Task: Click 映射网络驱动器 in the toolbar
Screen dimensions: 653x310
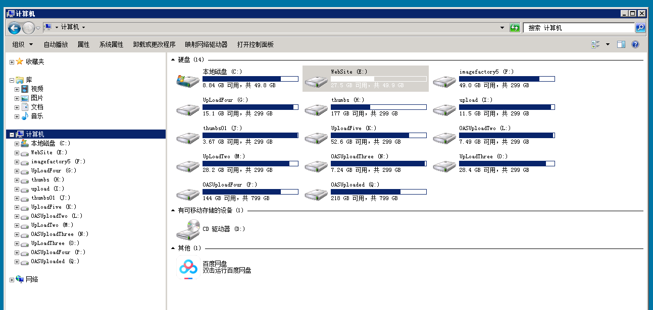Action: pos(206,44)
